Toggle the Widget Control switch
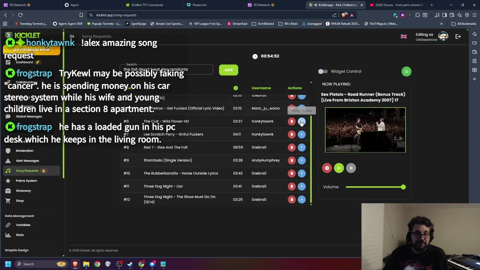The width and height of the screenshot is (480, 270). click(323, 71)
